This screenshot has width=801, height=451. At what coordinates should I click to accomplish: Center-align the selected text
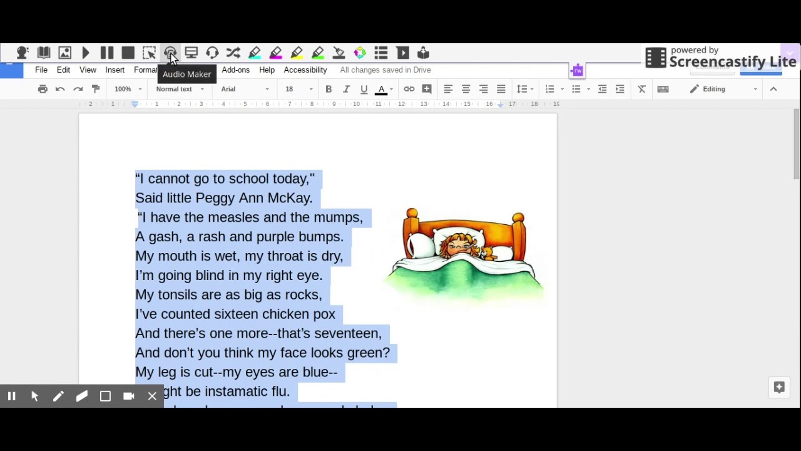[466, 89]
